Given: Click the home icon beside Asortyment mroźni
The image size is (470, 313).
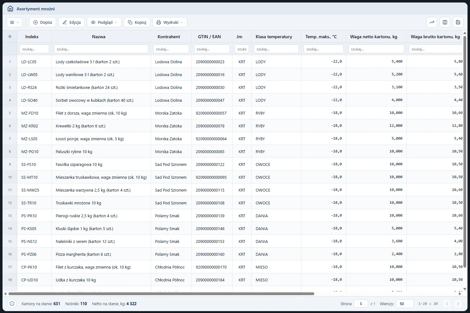Looking at the screenshot, I should pos(10,9).
